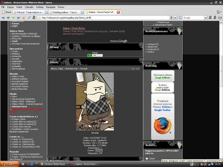The width and height of the screenshot is (223, 167).
Task: Click the Skierowane reklamy Google AdWords banner
Action: click(163, 76)
